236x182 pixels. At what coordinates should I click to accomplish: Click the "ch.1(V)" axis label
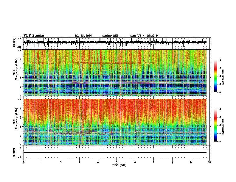pyautogui.click(x=14, y=42)
